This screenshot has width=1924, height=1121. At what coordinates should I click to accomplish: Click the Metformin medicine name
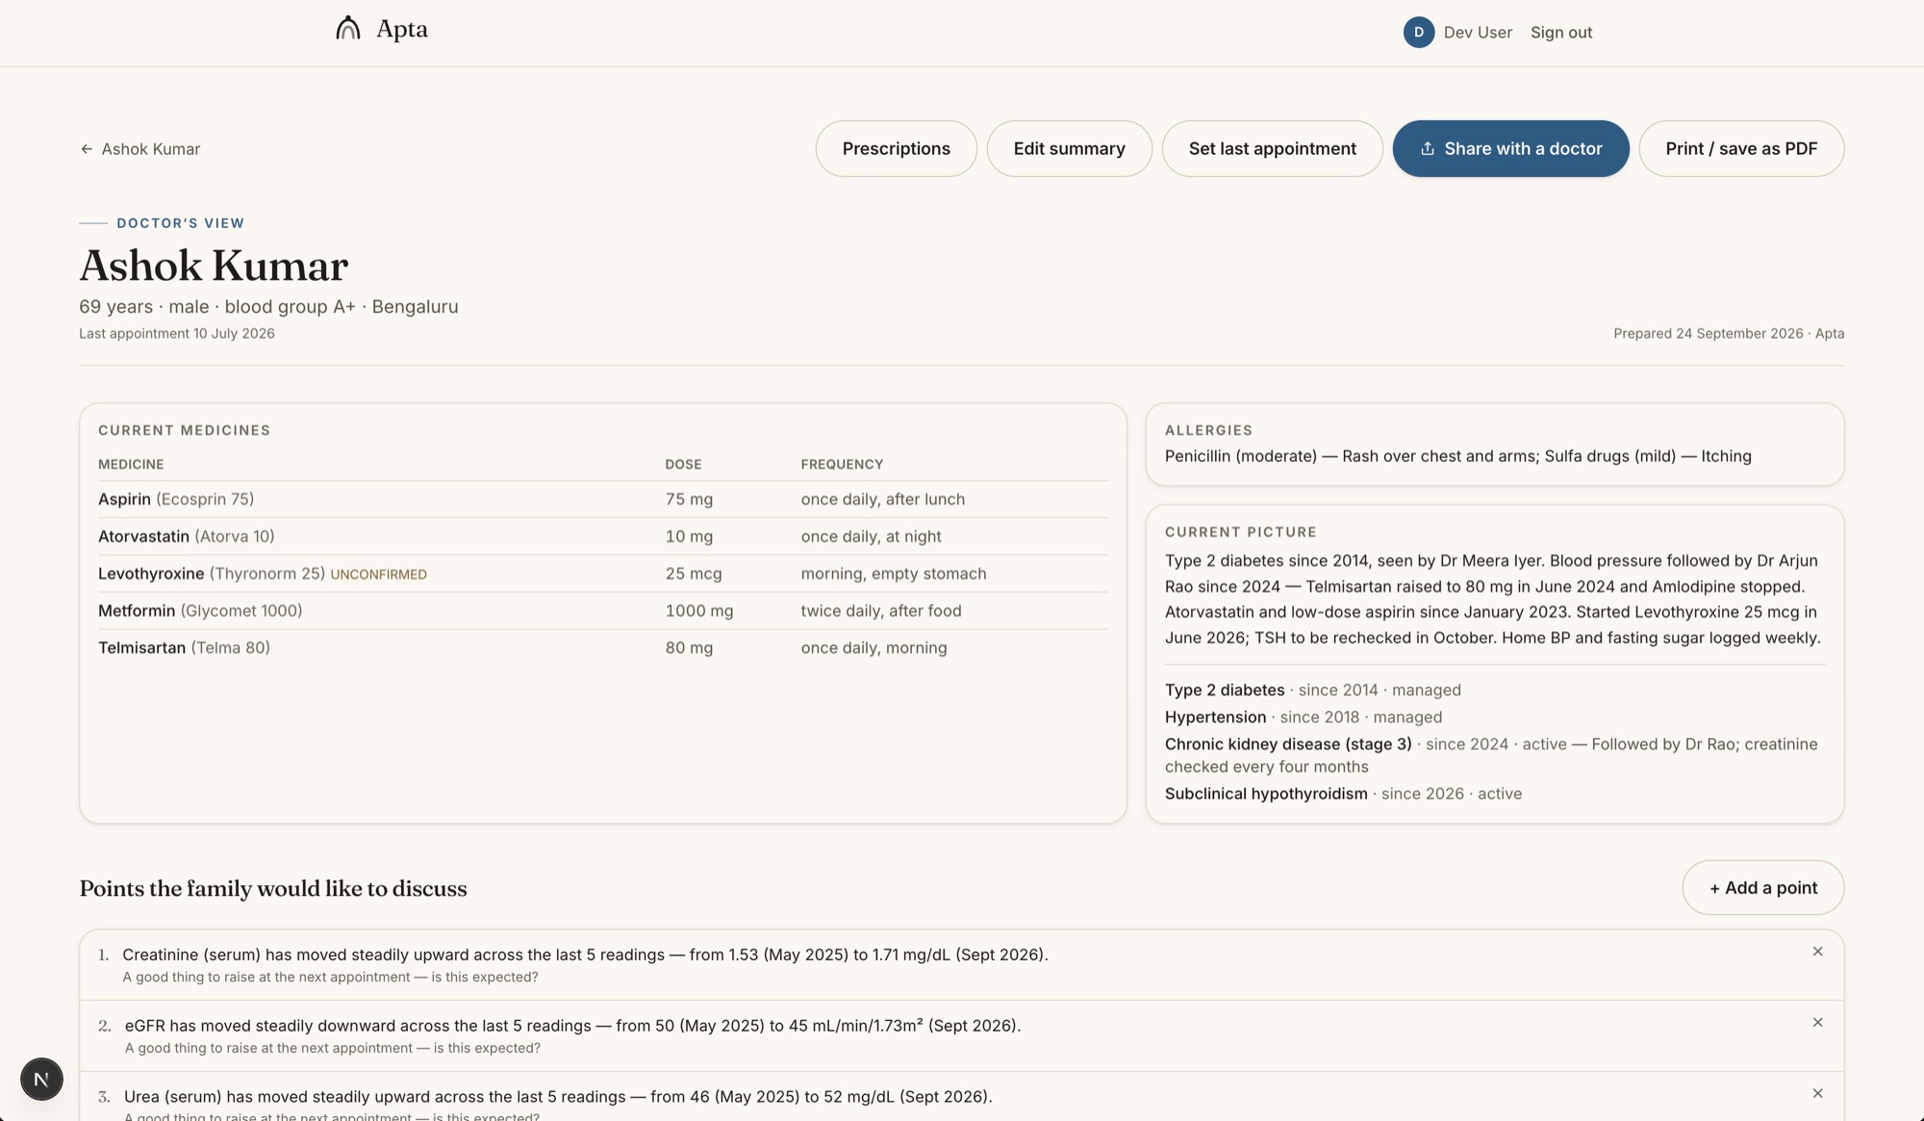[x=137, y=611]
